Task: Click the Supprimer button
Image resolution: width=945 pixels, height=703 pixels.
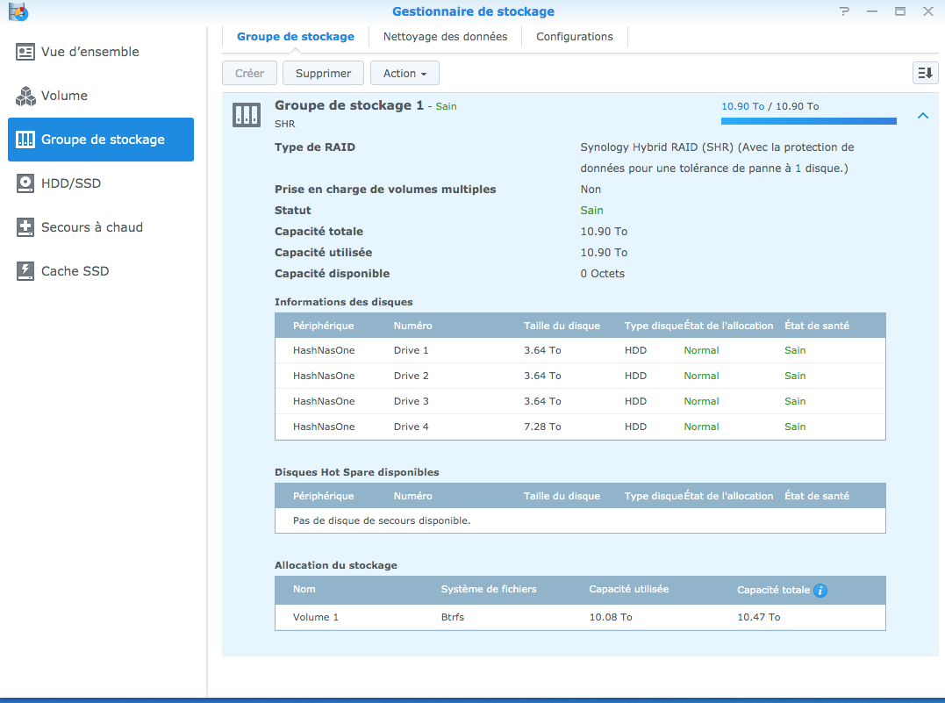Action: pyautogui.click(x=323, y=74)
